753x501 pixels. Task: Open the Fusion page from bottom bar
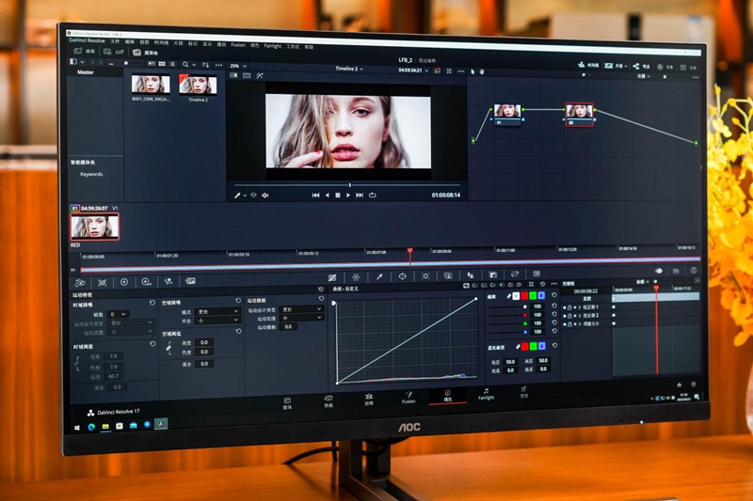tap(408, 398)
